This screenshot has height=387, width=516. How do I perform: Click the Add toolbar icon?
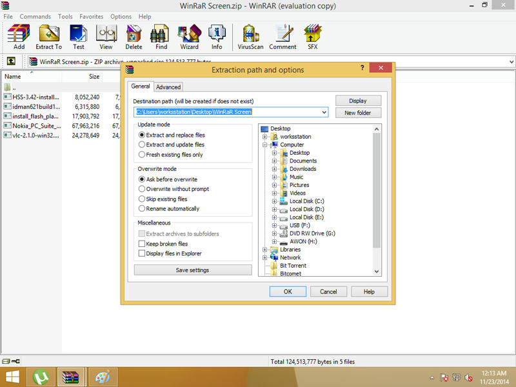[19, 37]
